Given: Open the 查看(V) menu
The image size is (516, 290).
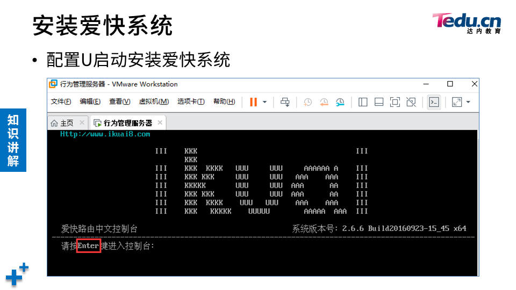Looking at the screenshot, I should coord(119,102).
